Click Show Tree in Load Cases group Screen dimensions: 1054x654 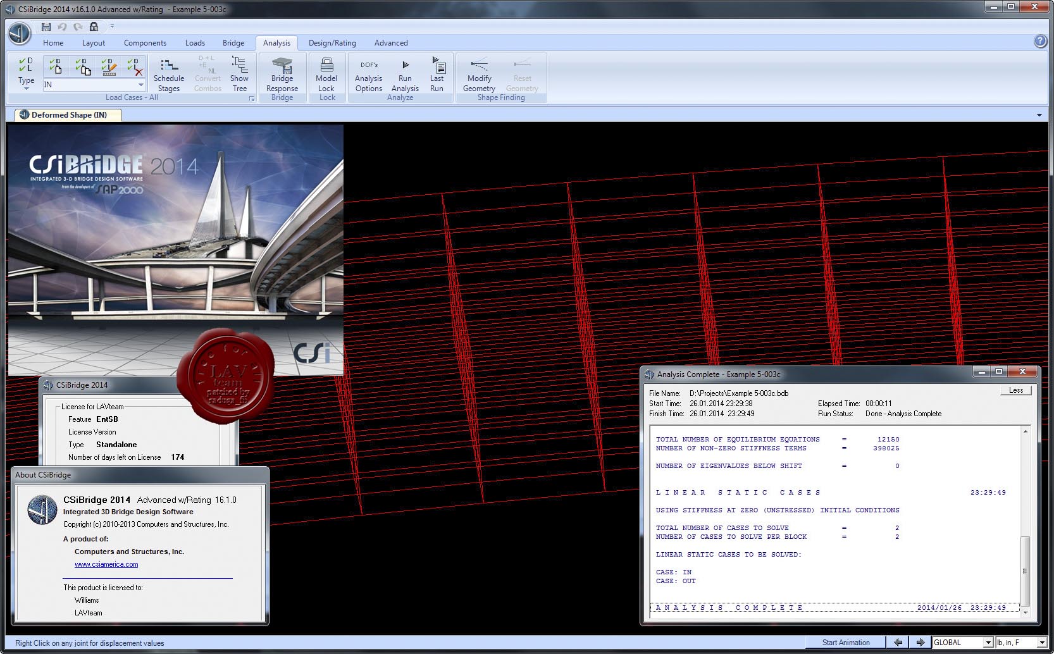pos(239,75)
